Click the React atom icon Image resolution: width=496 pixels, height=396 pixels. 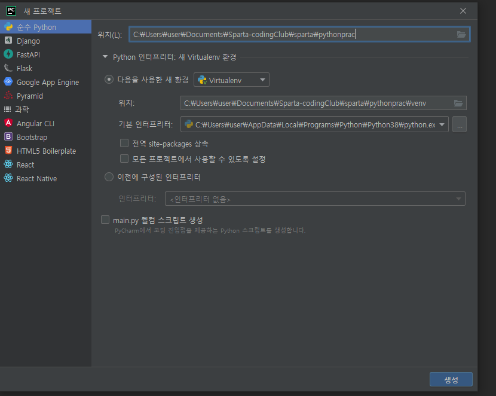[8, 165]
